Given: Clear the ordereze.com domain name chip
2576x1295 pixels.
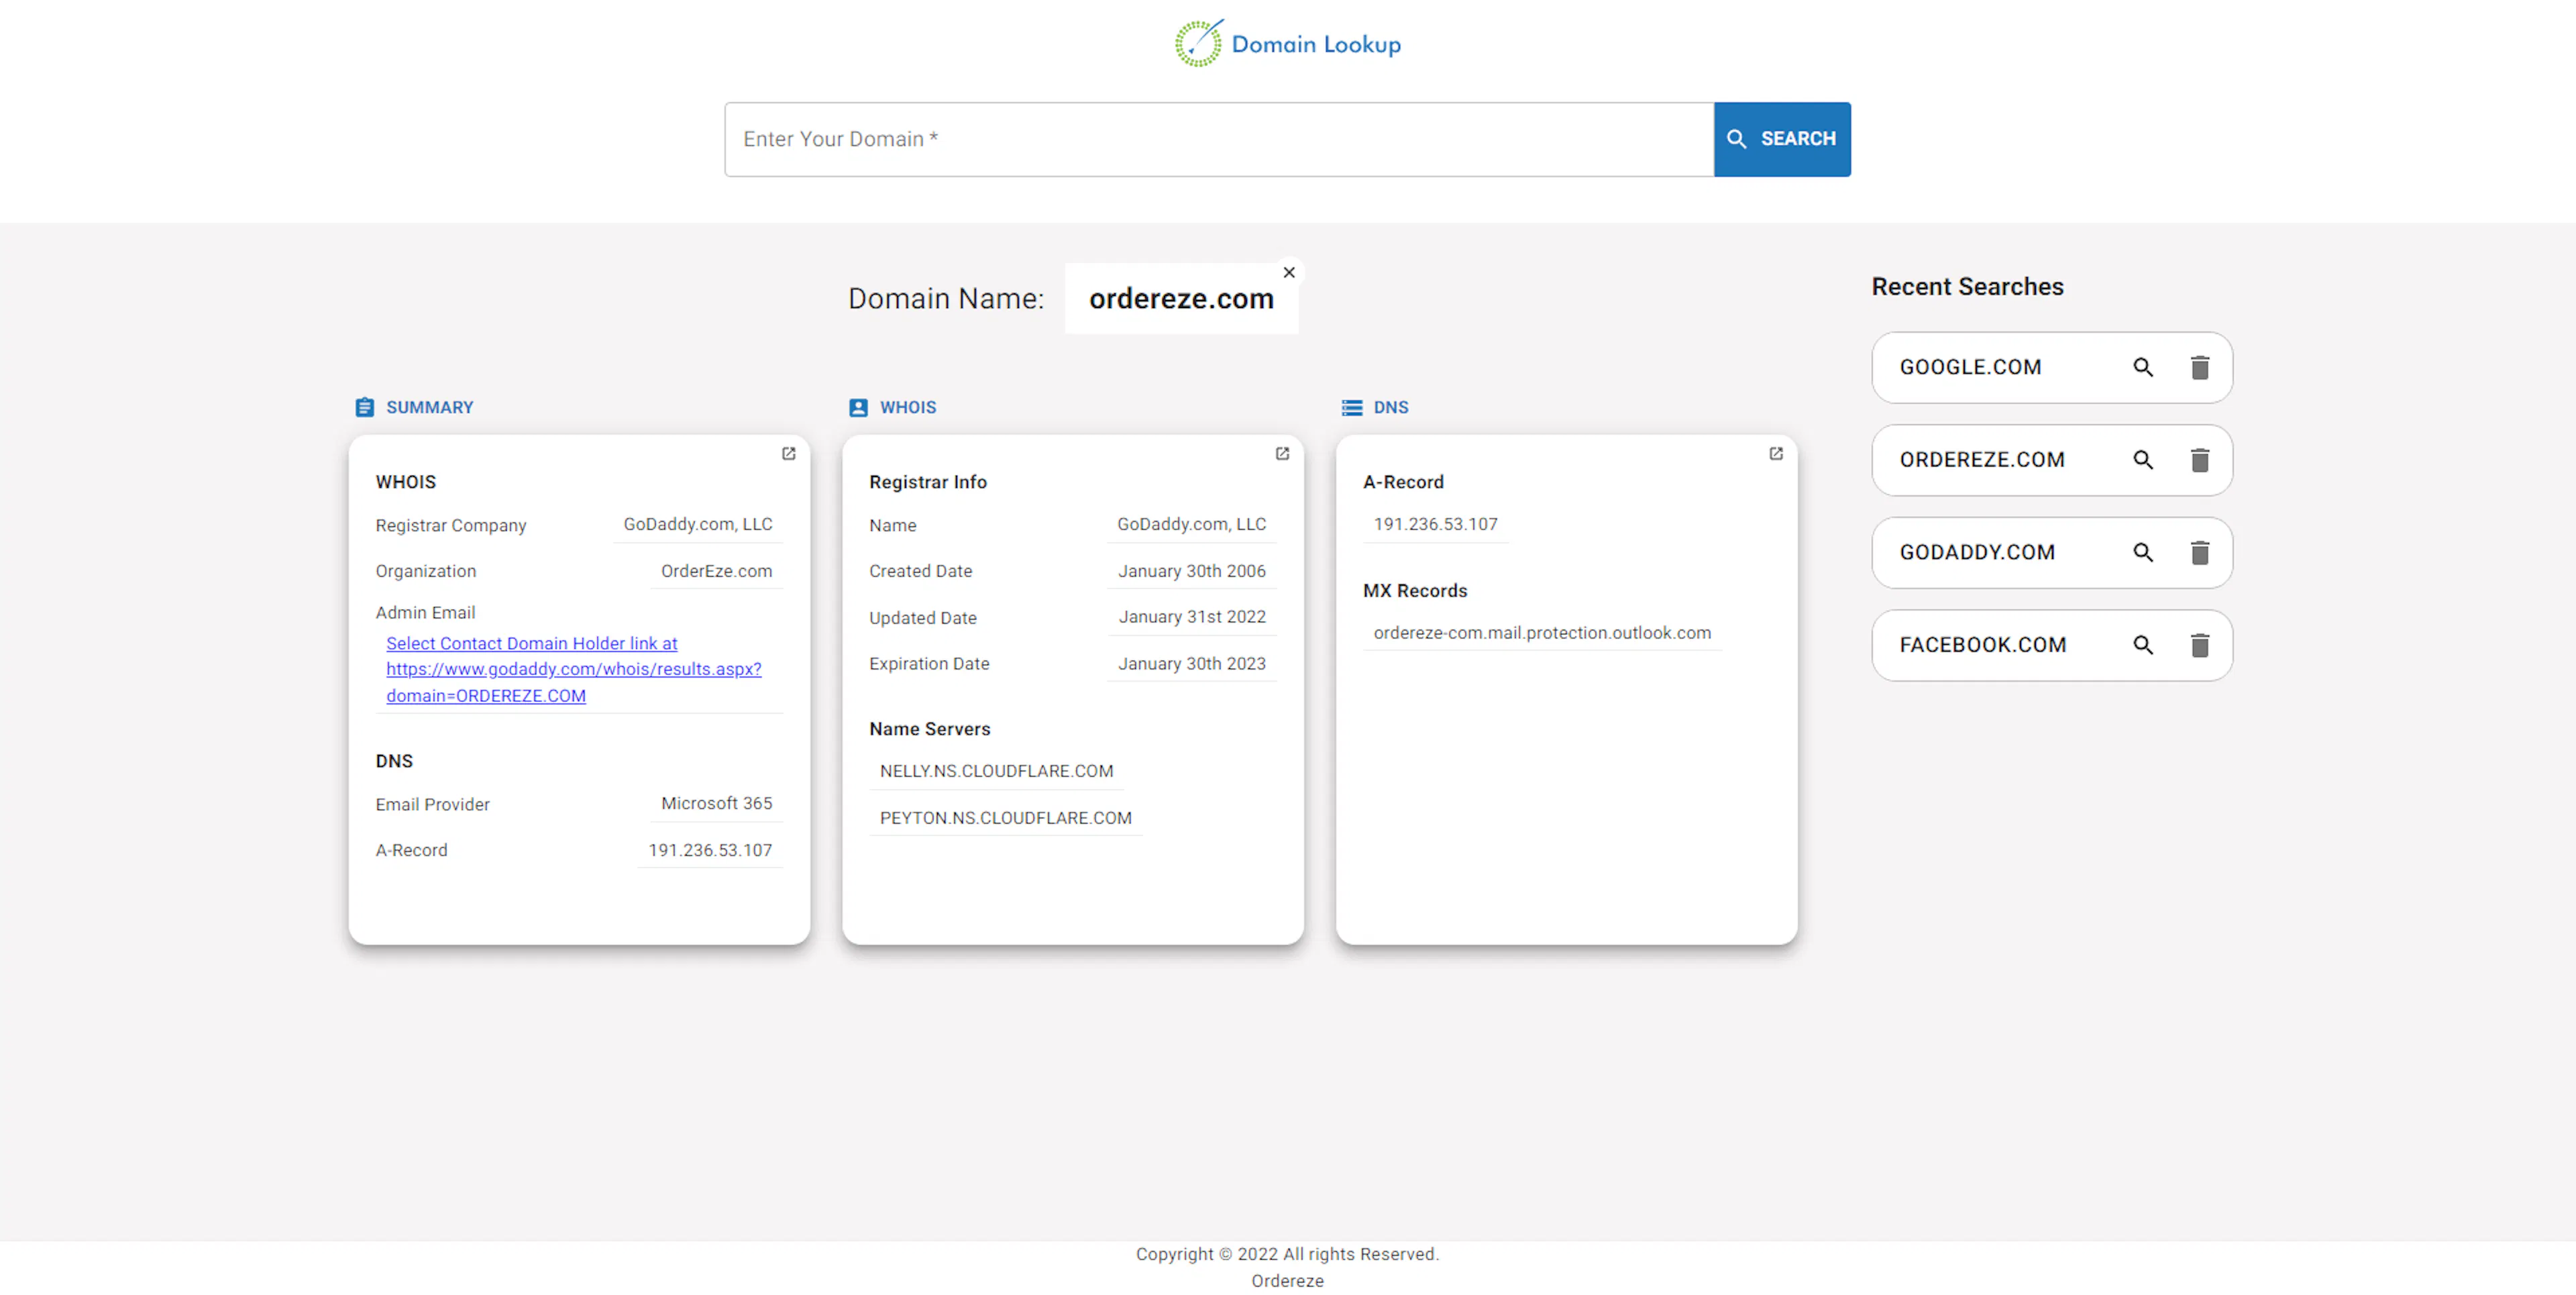Looking at the screenshot, I should 1289,273.
